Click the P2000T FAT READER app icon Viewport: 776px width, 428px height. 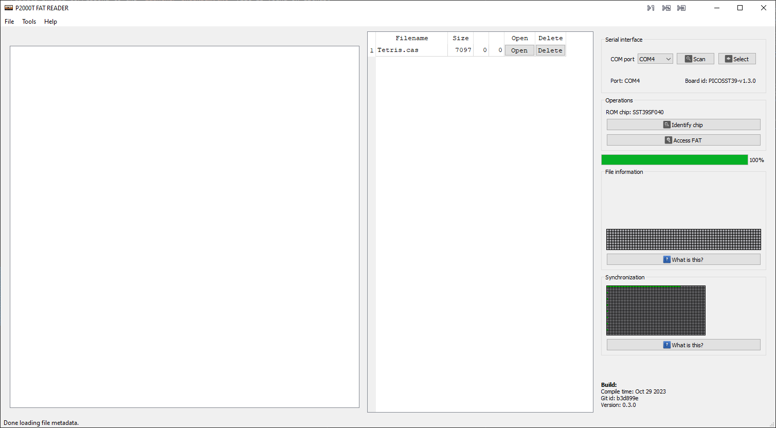(x=8, y=8)
